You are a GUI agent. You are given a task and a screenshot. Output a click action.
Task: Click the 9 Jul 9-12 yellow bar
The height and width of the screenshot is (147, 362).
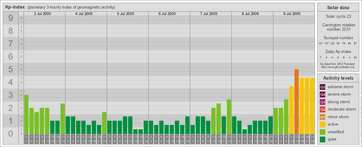click(291, 110)
